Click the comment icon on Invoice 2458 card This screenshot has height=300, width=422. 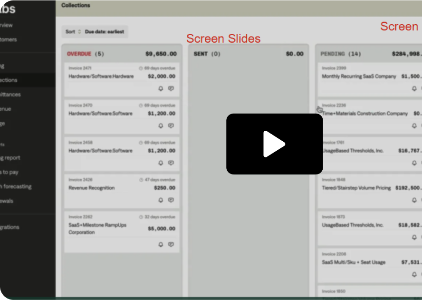(171, 163)
